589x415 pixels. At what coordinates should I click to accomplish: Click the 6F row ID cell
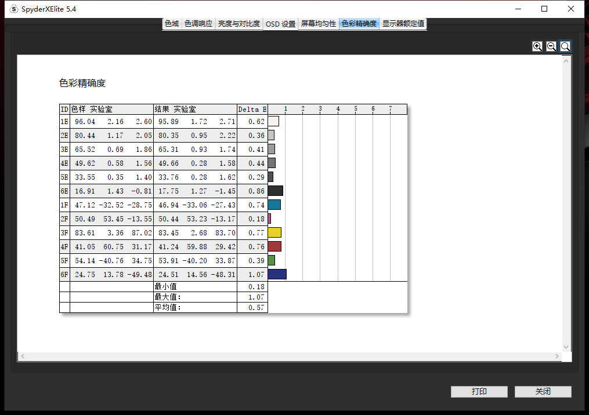pyautogui.click(x=64, y=274)
